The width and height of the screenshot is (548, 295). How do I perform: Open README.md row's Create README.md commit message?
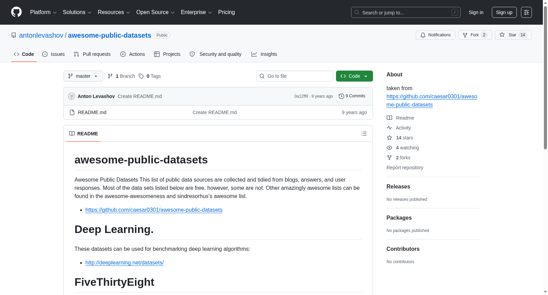click(215, 112)
